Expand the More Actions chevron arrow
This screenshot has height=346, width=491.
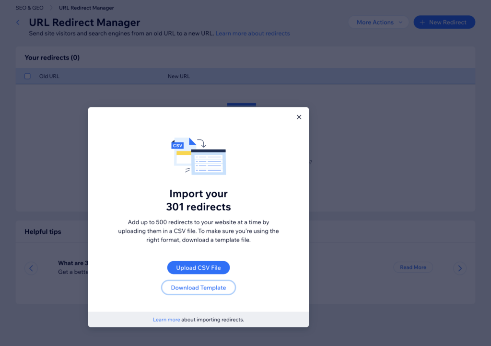coord(400,22)
